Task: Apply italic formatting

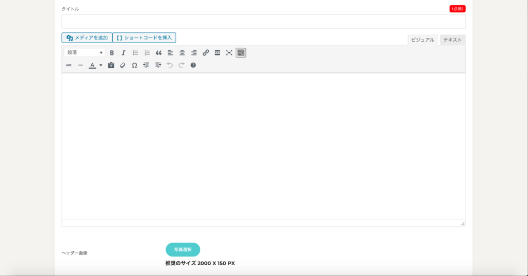Action: tap(123, 52)
